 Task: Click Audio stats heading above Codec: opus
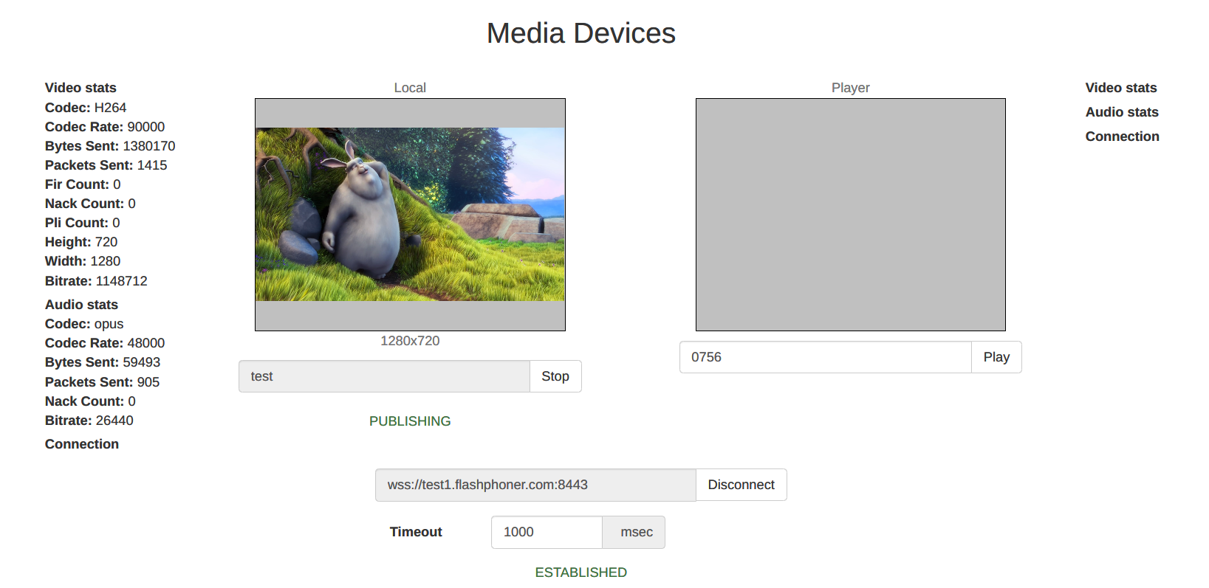[x=81, y=305]
